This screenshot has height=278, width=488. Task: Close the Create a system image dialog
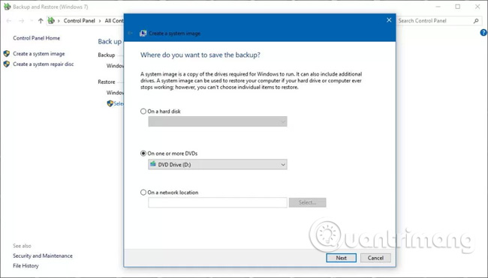pos(389,20)
